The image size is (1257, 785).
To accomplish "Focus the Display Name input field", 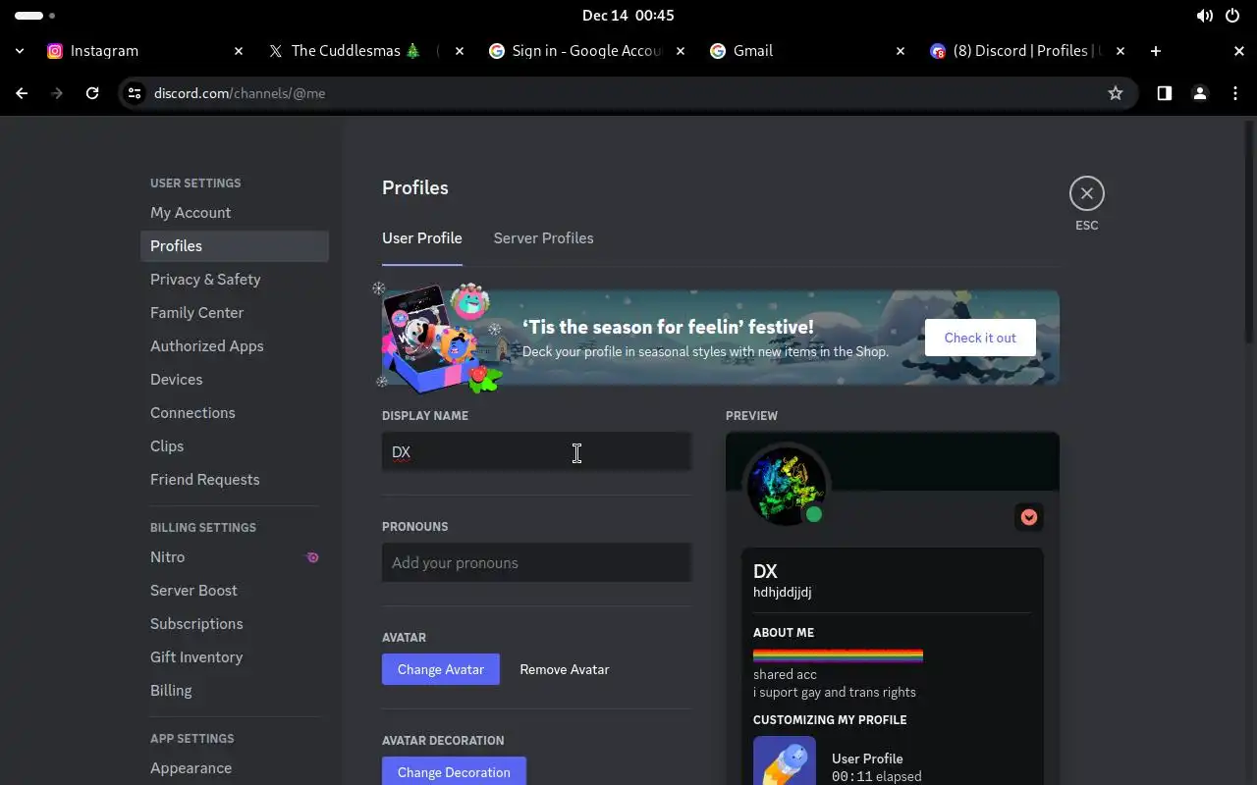I will [x=536, y=452].
